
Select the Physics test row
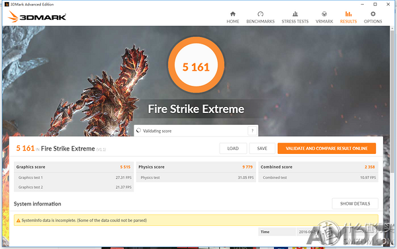click(196, 178)
